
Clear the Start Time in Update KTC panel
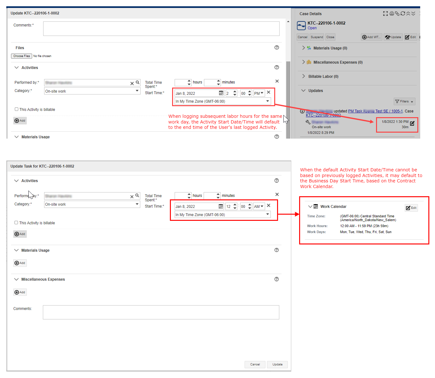click(x=269, y=92)
